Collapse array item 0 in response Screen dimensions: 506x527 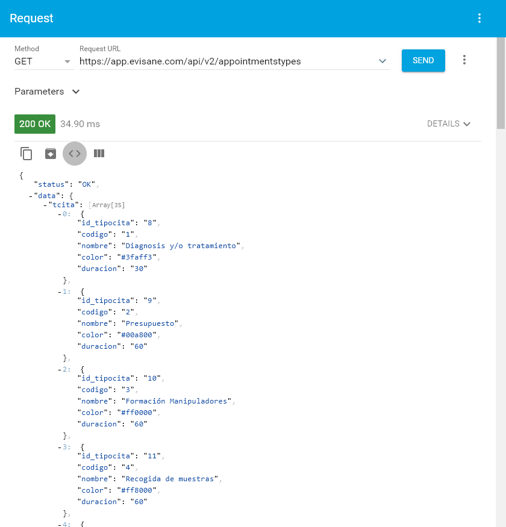pos(60,214)
